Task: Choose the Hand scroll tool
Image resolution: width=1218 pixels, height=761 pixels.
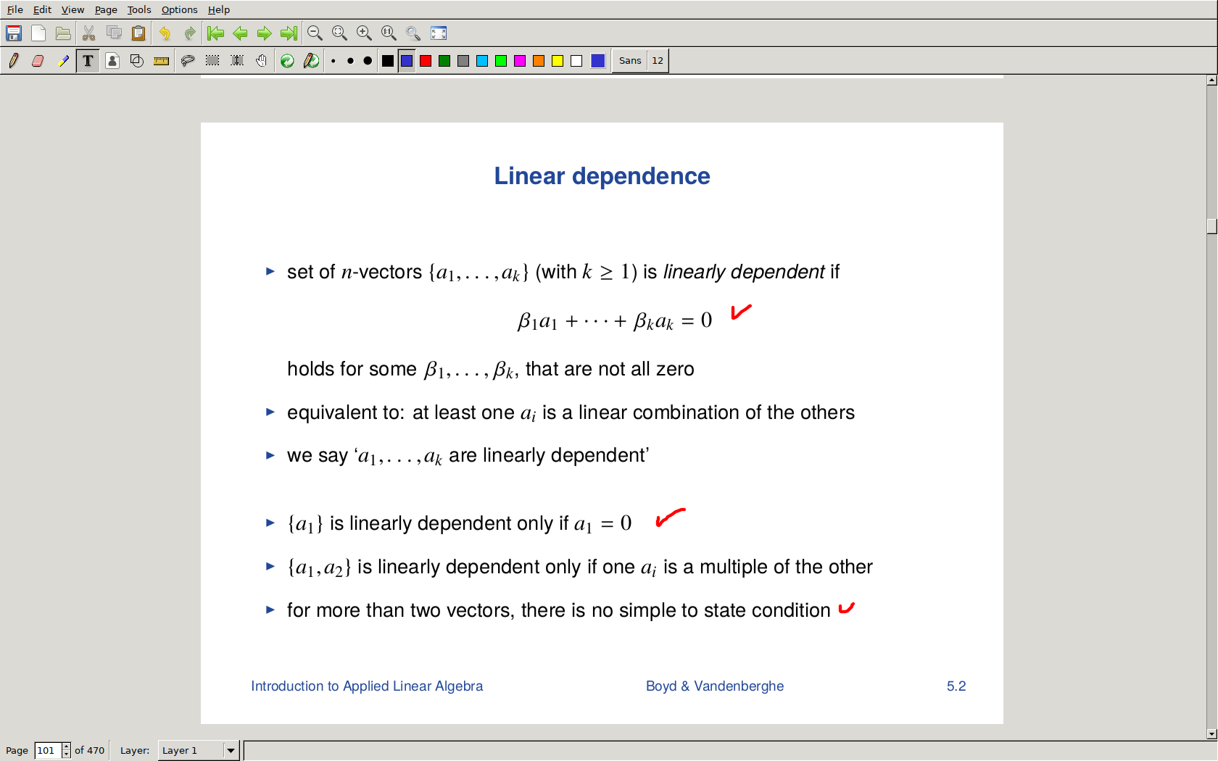Action: pyautogui.click(x=261, y=61)
